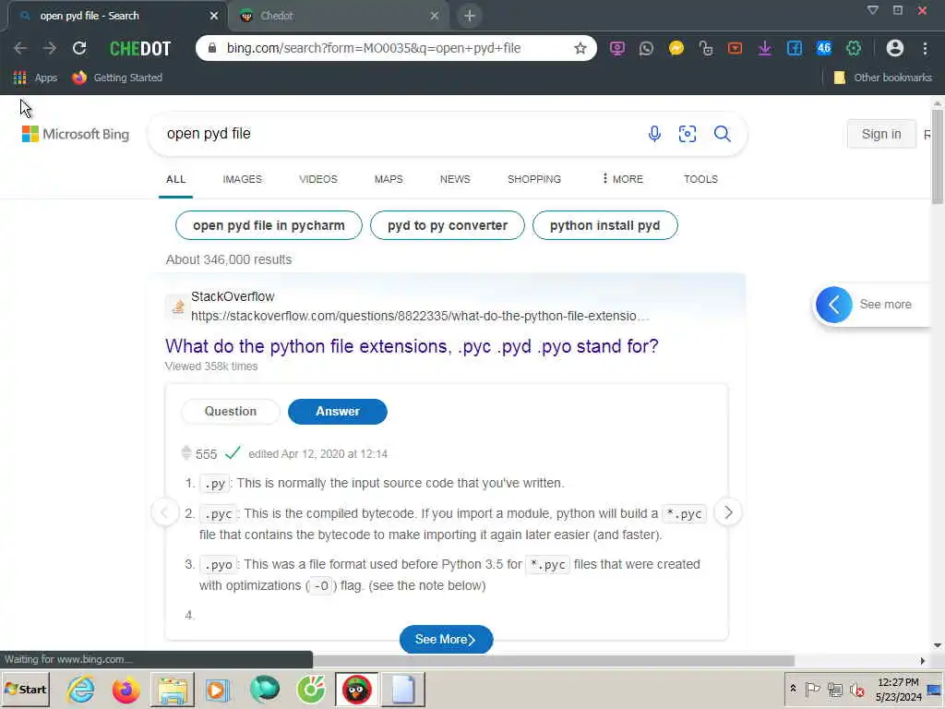Viewport: 945px width, 709px height.
Task: Click suggestion 'pyd to py converter'
Action: [448, 225]
